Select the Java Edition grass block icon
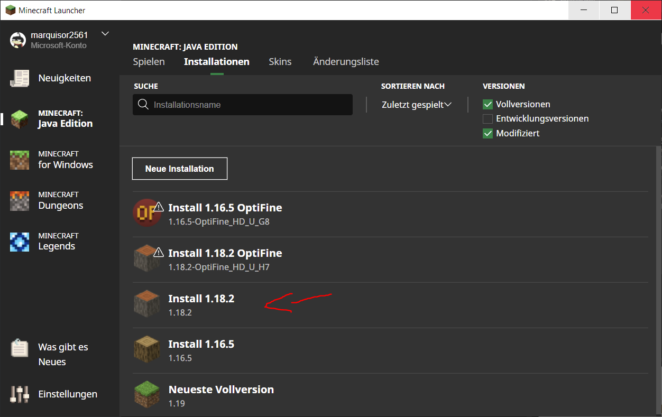Viewport: 662px width, 417px height. (20, 119)
